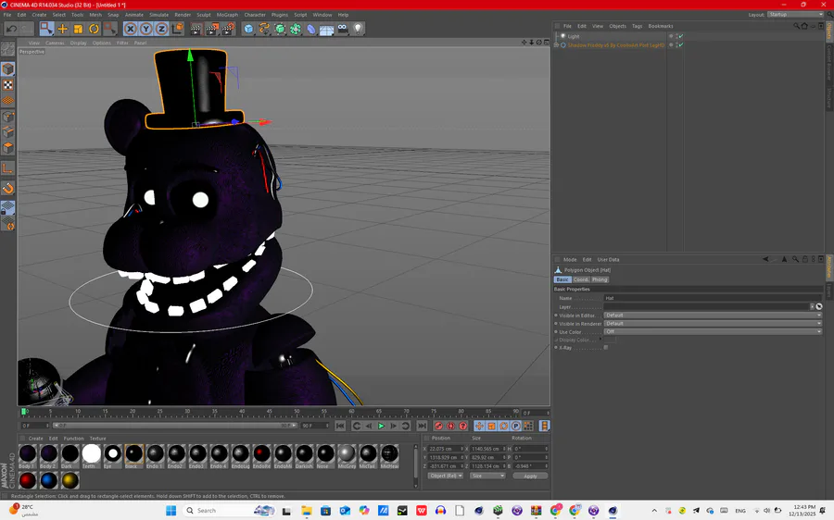Toggle the Light object's green enable checkmark
The image size is (834, 520).
[680, 36]
